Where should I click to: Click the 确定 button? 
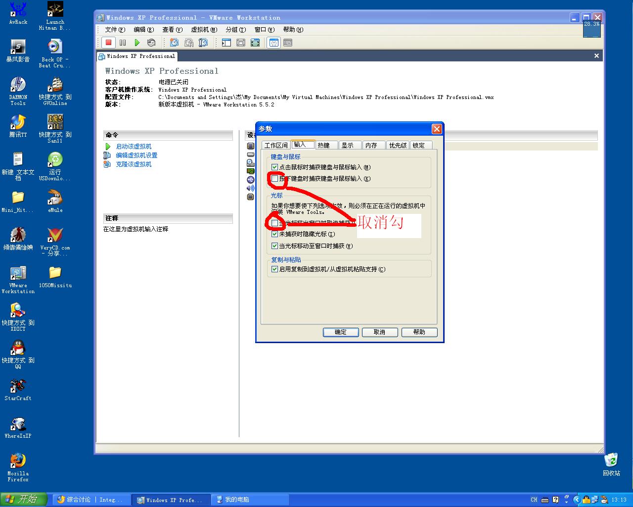[x=341, y=332]
